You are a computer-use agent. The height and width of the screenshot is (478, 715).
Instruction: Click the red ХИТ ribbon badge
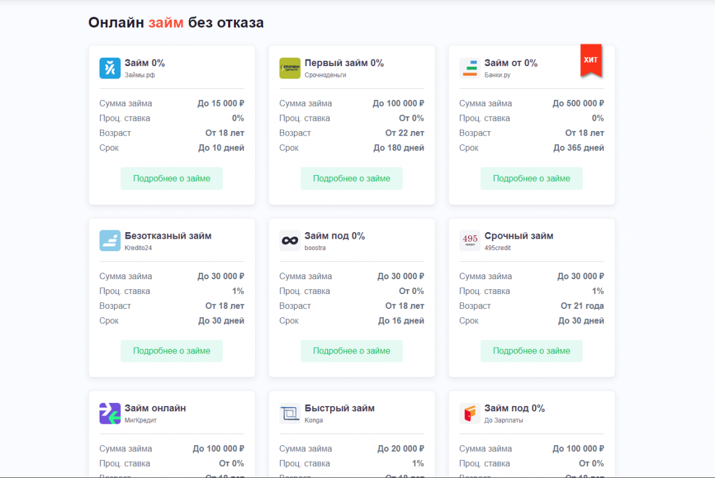tap(590, 61)
